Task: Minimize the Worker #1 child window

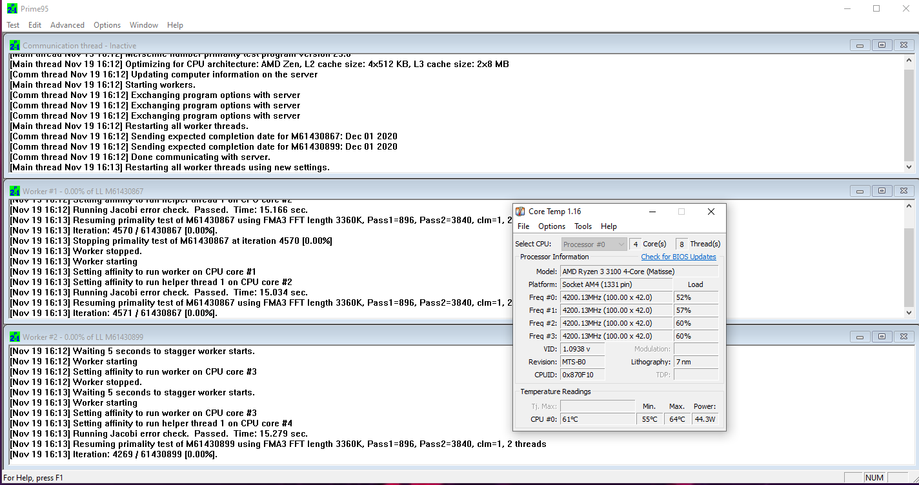Action: coord(860,191)
